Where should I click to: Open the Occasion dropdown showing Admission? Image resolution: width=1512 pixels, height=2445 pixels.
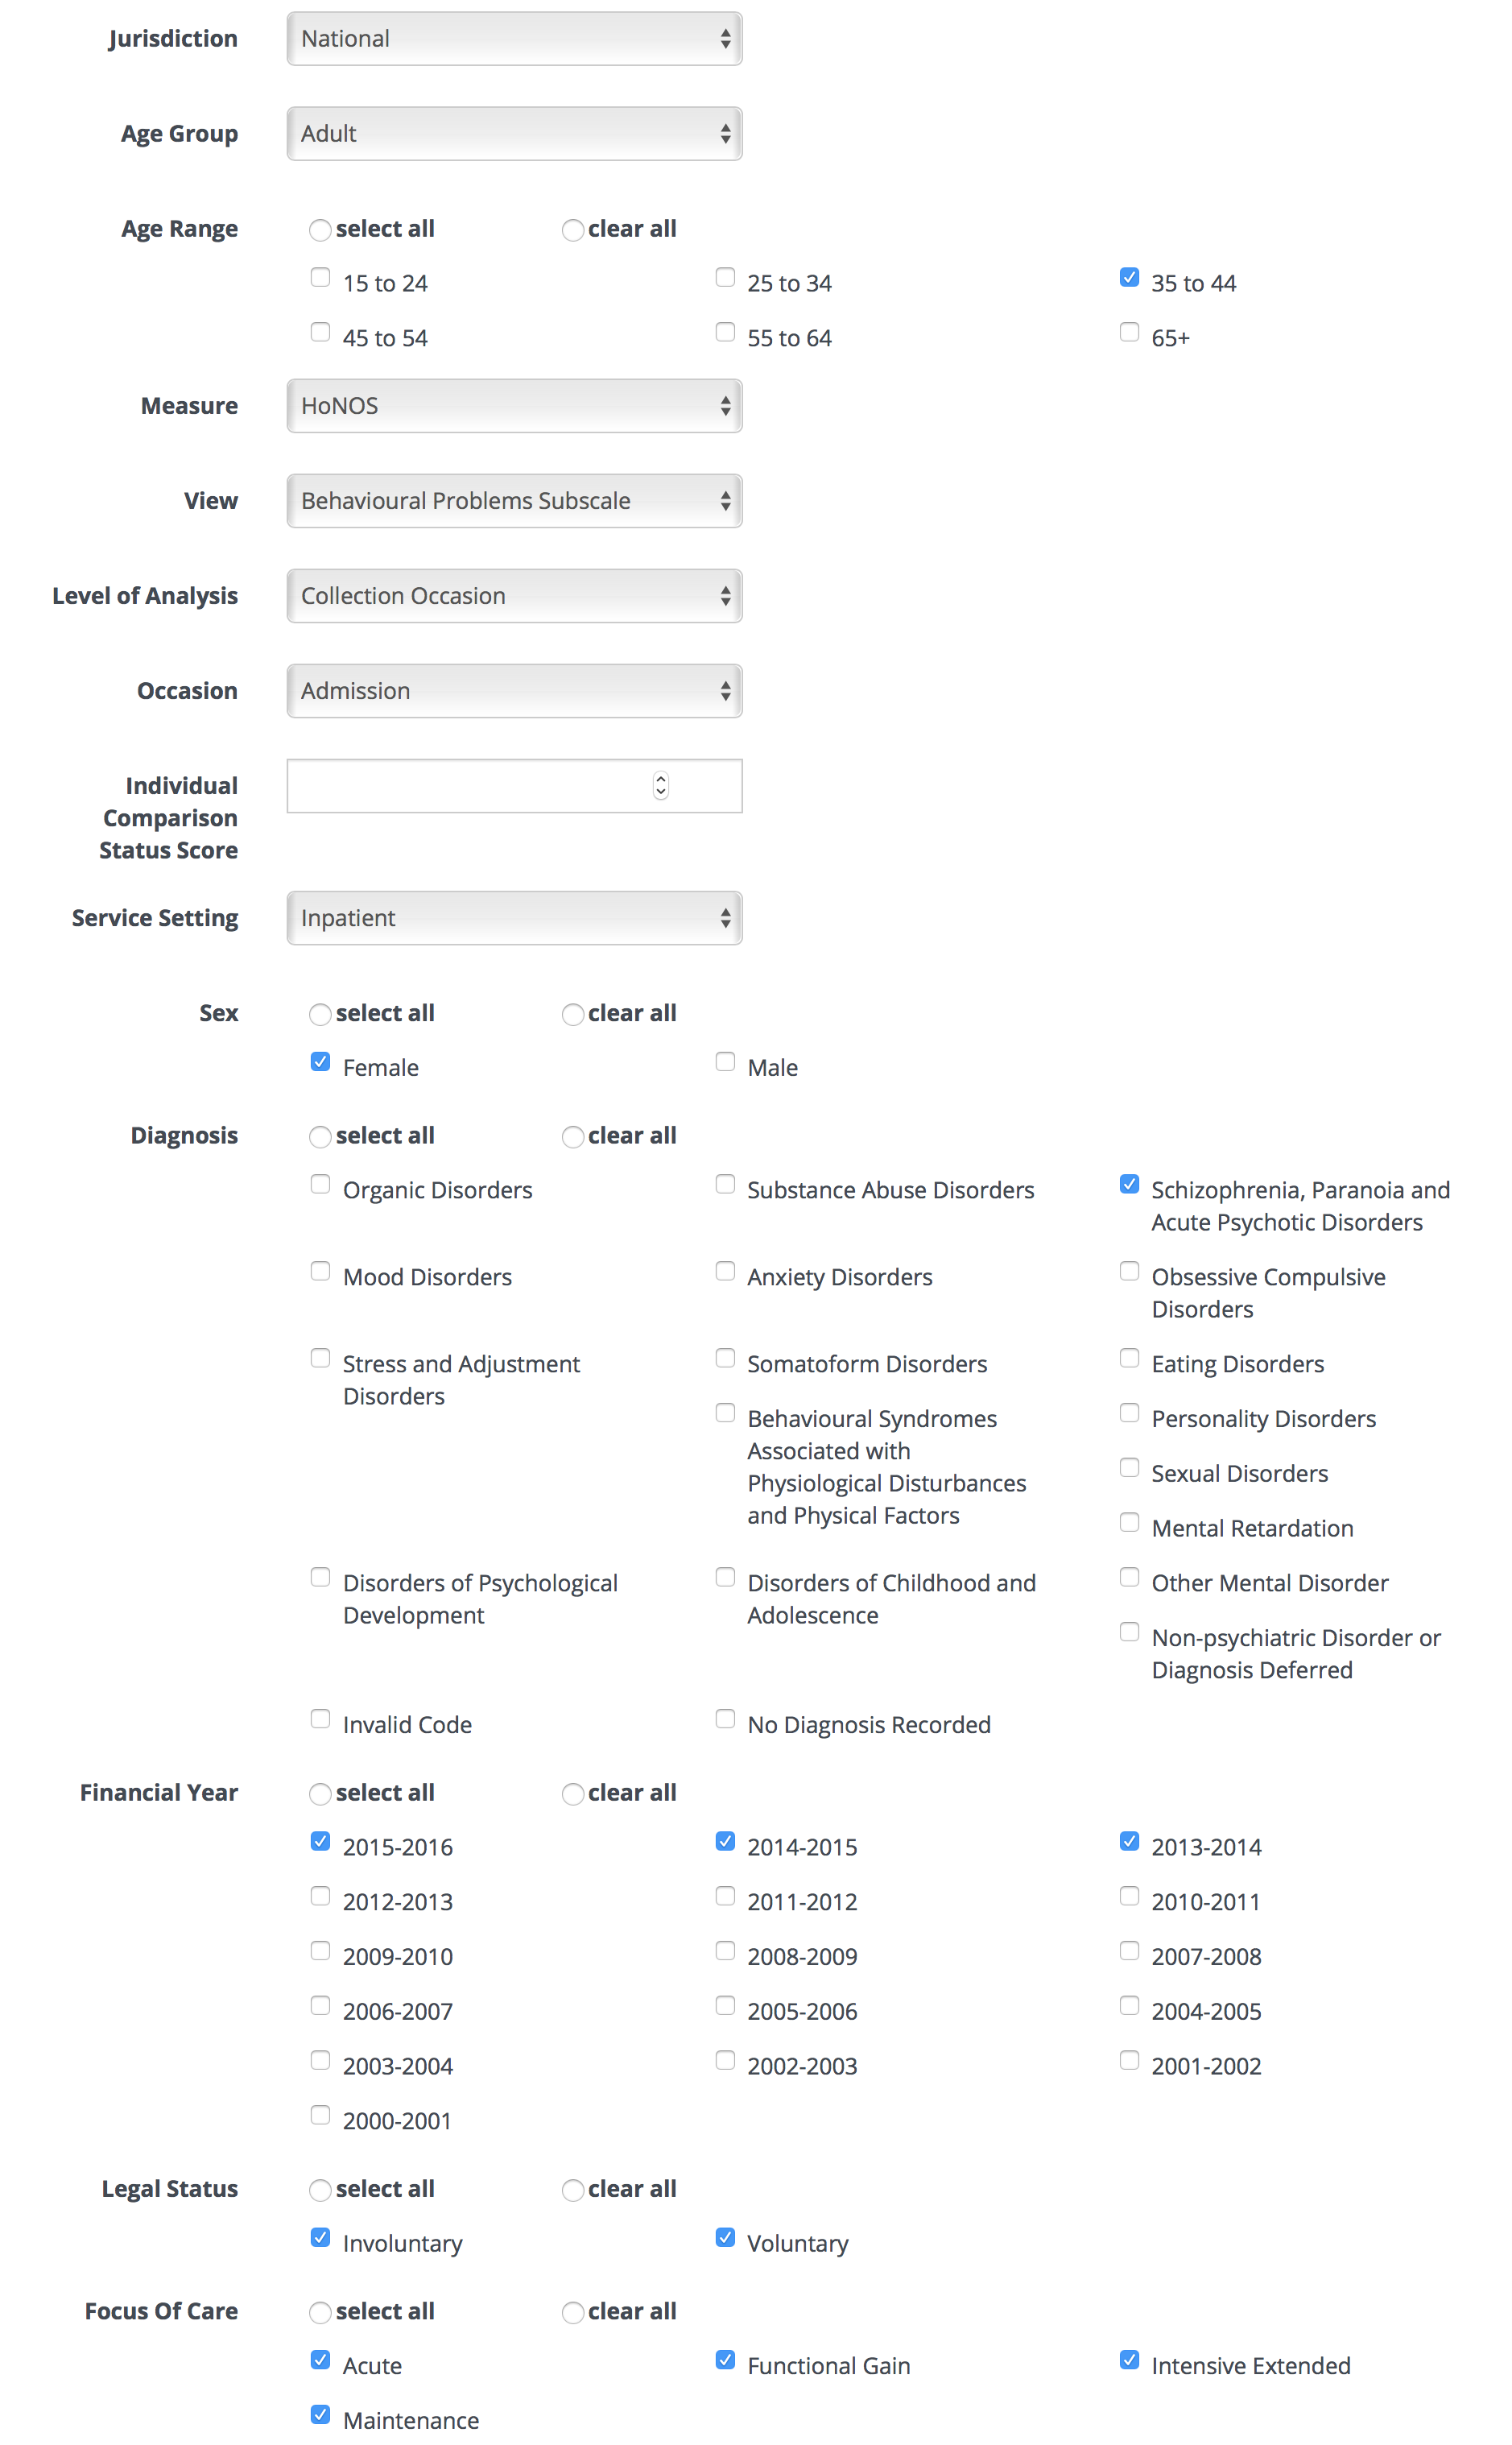click(x=513, y=690)
